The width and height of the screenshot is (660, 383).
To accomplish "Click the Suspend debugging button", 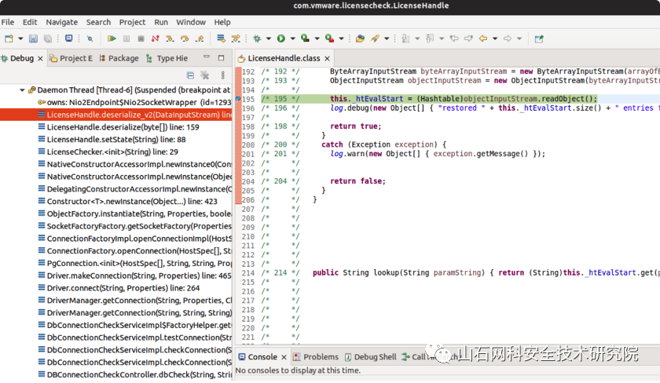I will pyautogui.click(x=126, y=38).
